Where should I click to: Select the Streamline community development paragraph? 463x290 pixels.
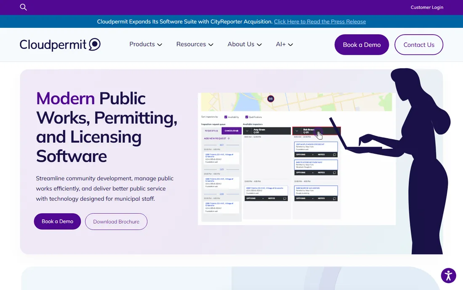[105, 188]
